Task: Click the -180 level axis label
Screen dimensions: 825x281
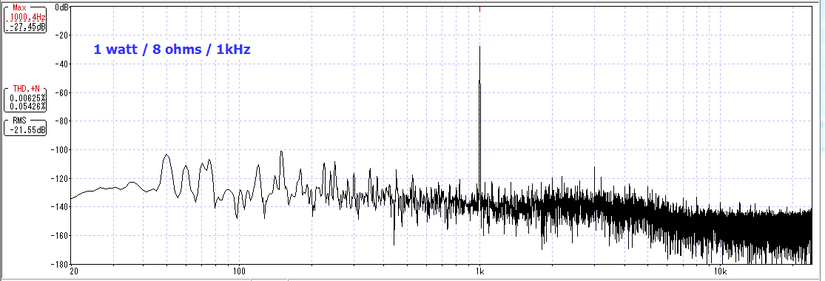Action: point(61,264)
